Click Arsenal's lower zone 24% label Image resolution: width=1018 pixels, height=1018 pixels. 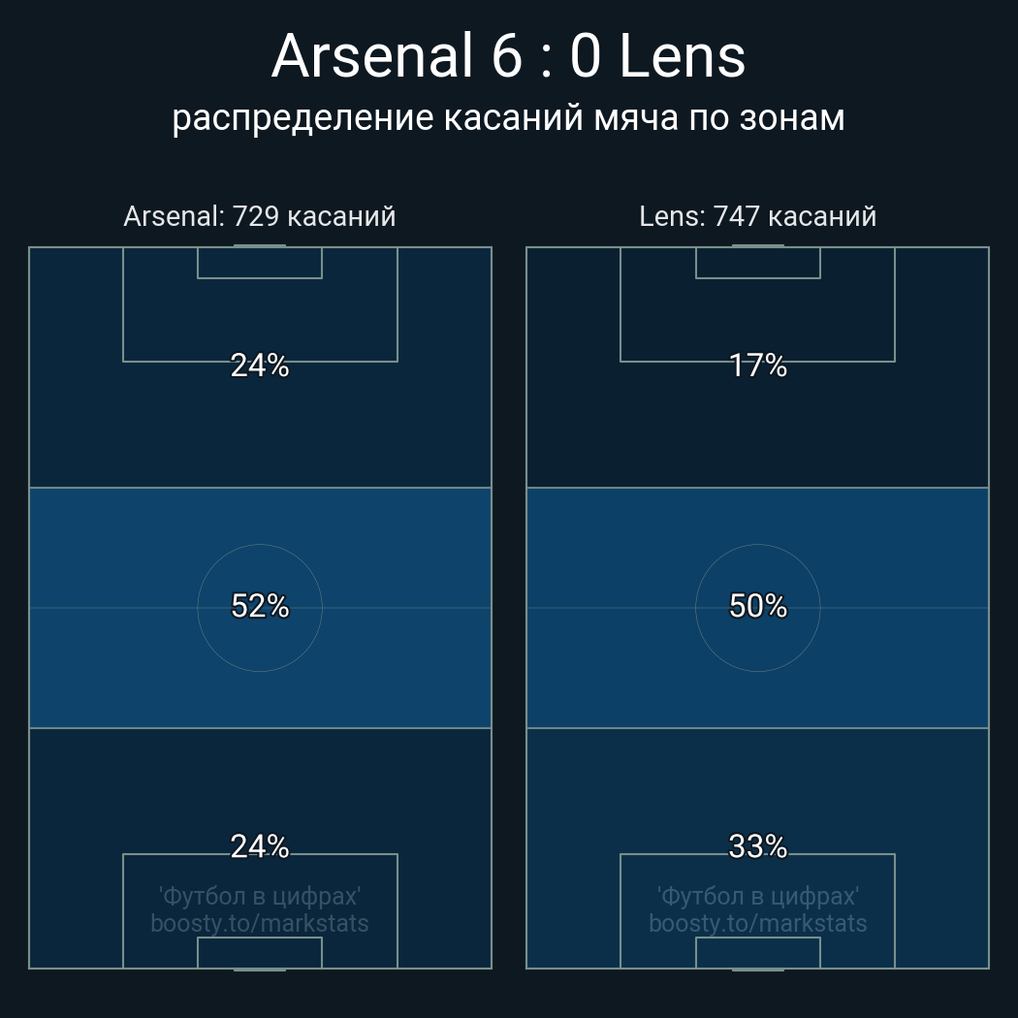tap(260, 846)
